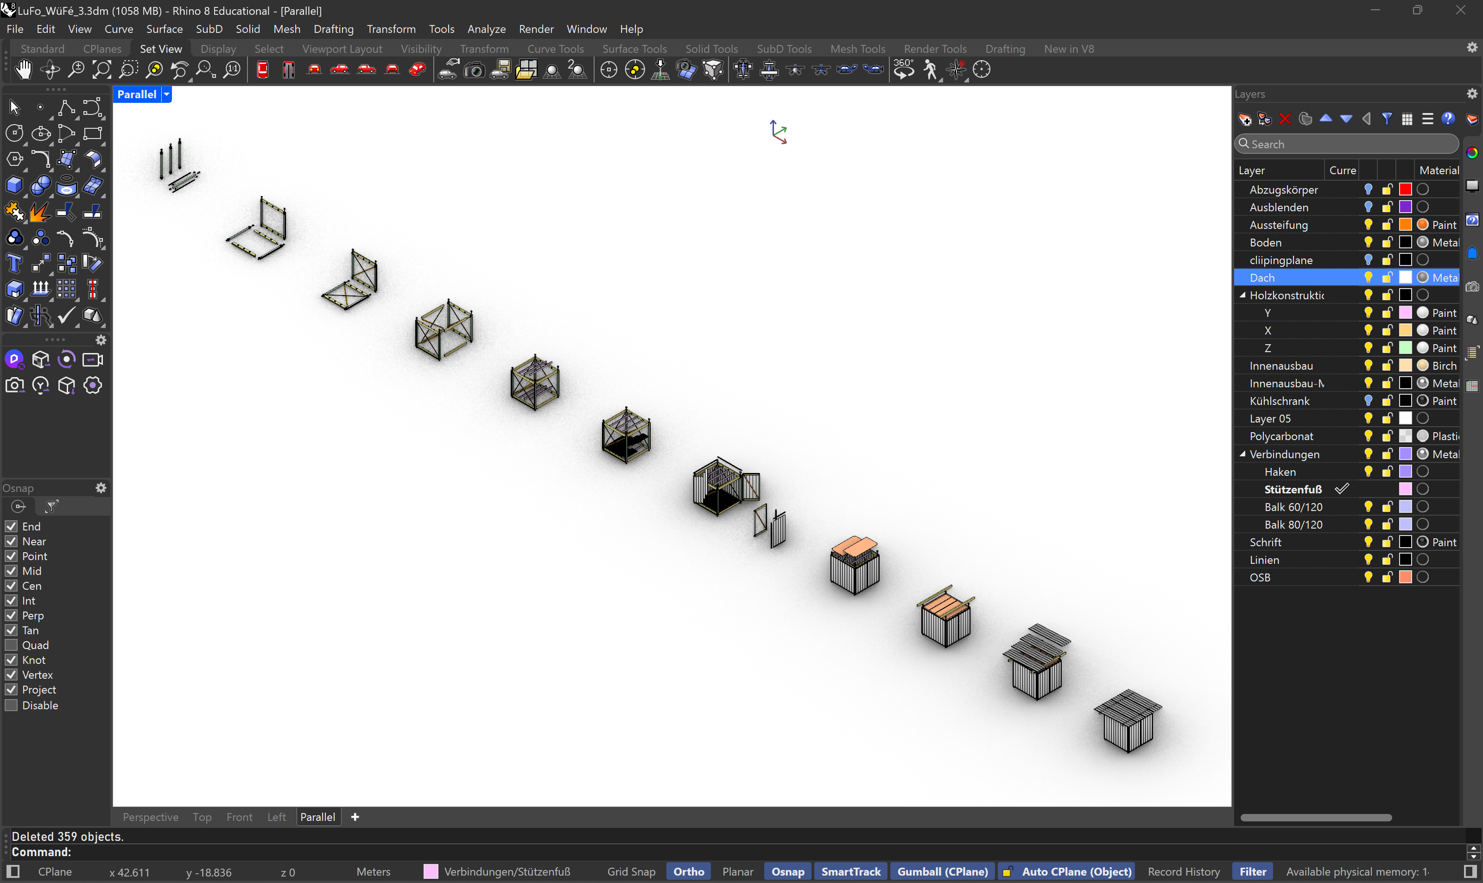The height and width of the screenshot is (883, 1483).
Task: Click the Rectangle tool in sidebar
Action: coord(93,133)
